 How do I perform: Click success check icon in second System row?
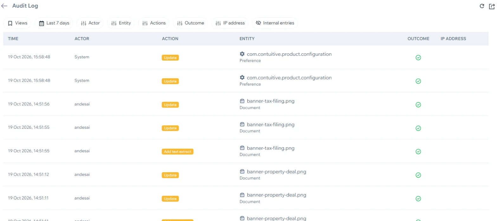coord(418,81)
